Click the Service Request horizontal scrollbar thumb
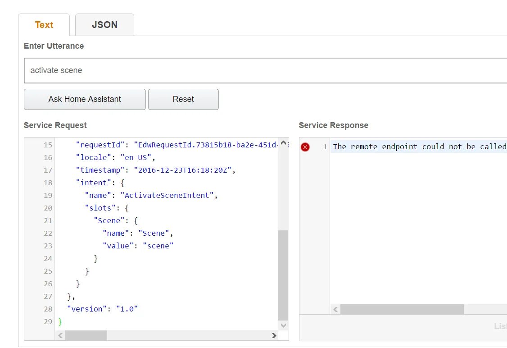 coord(86,335)
